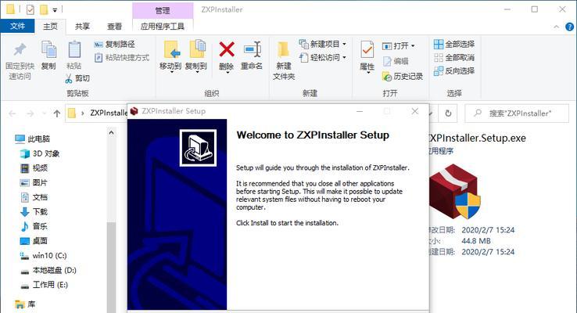
Task: Click Edit (编辑) in ribbon
Action: click(x=396, y=61)
